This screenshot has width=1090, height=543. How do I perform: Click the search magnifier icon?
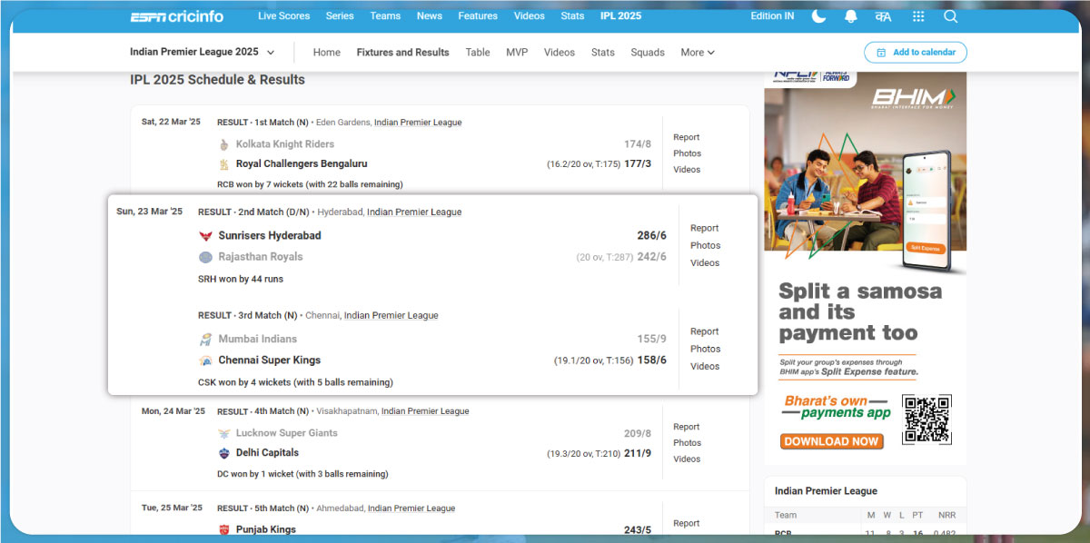950,16
